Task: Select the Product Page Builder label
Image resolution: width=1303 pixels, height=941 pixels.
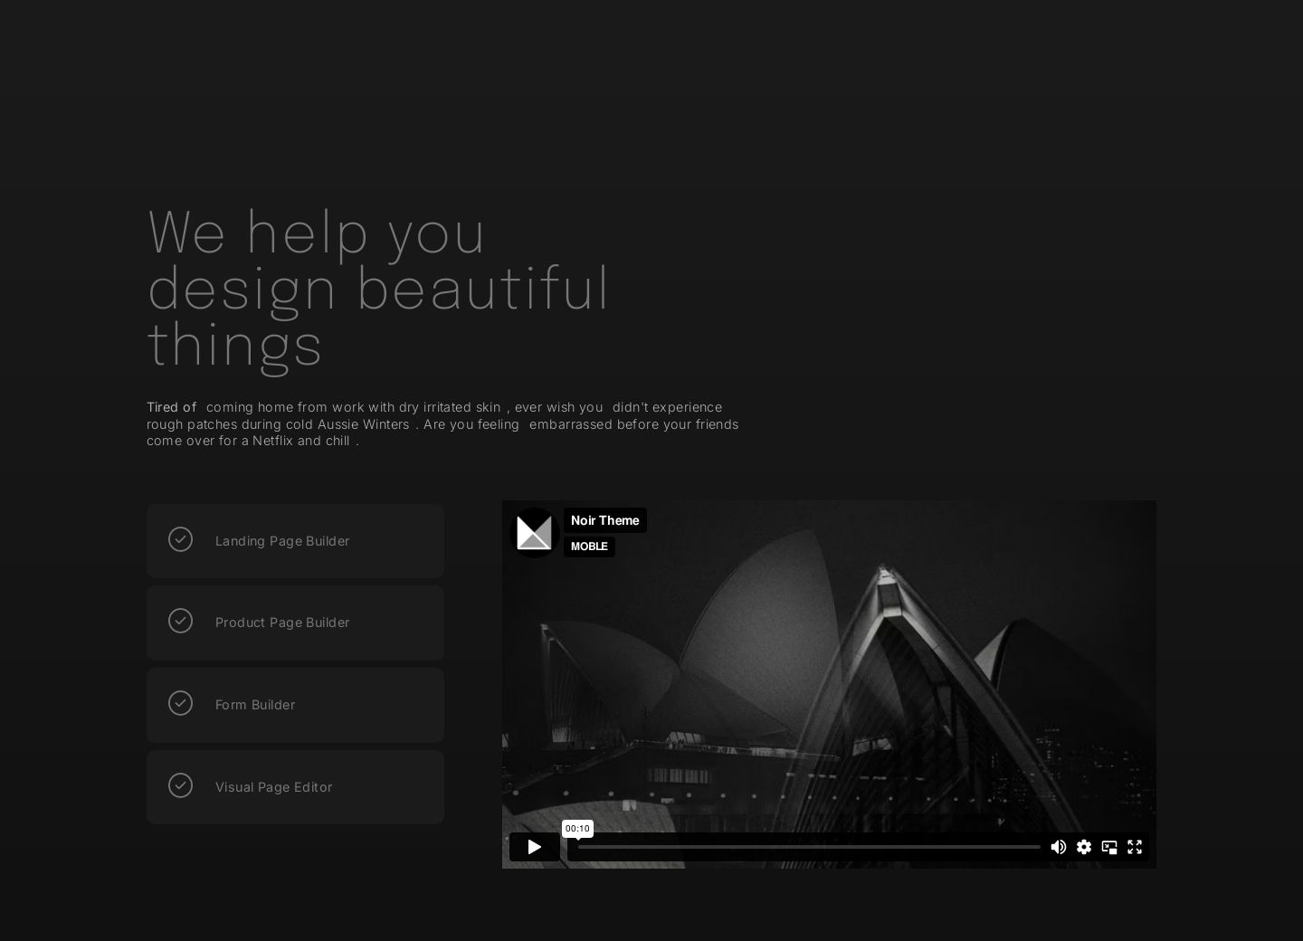Action: pos(282,623)
